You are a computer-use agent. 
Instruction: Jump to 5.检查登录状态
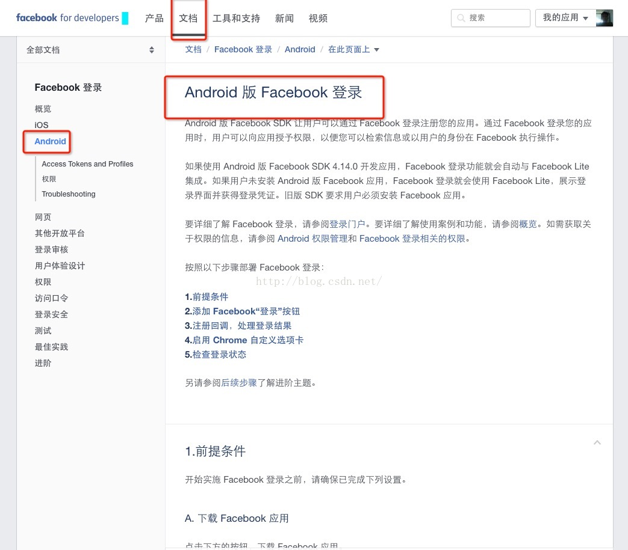[216, 355]
